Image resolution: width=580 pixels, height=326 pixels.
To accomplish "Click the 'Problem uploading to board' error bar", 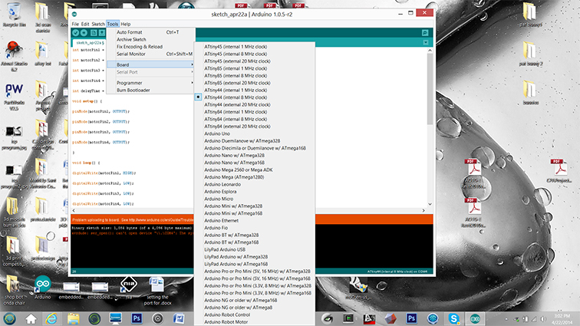I will pyautogui.click(x=252, y=219).
